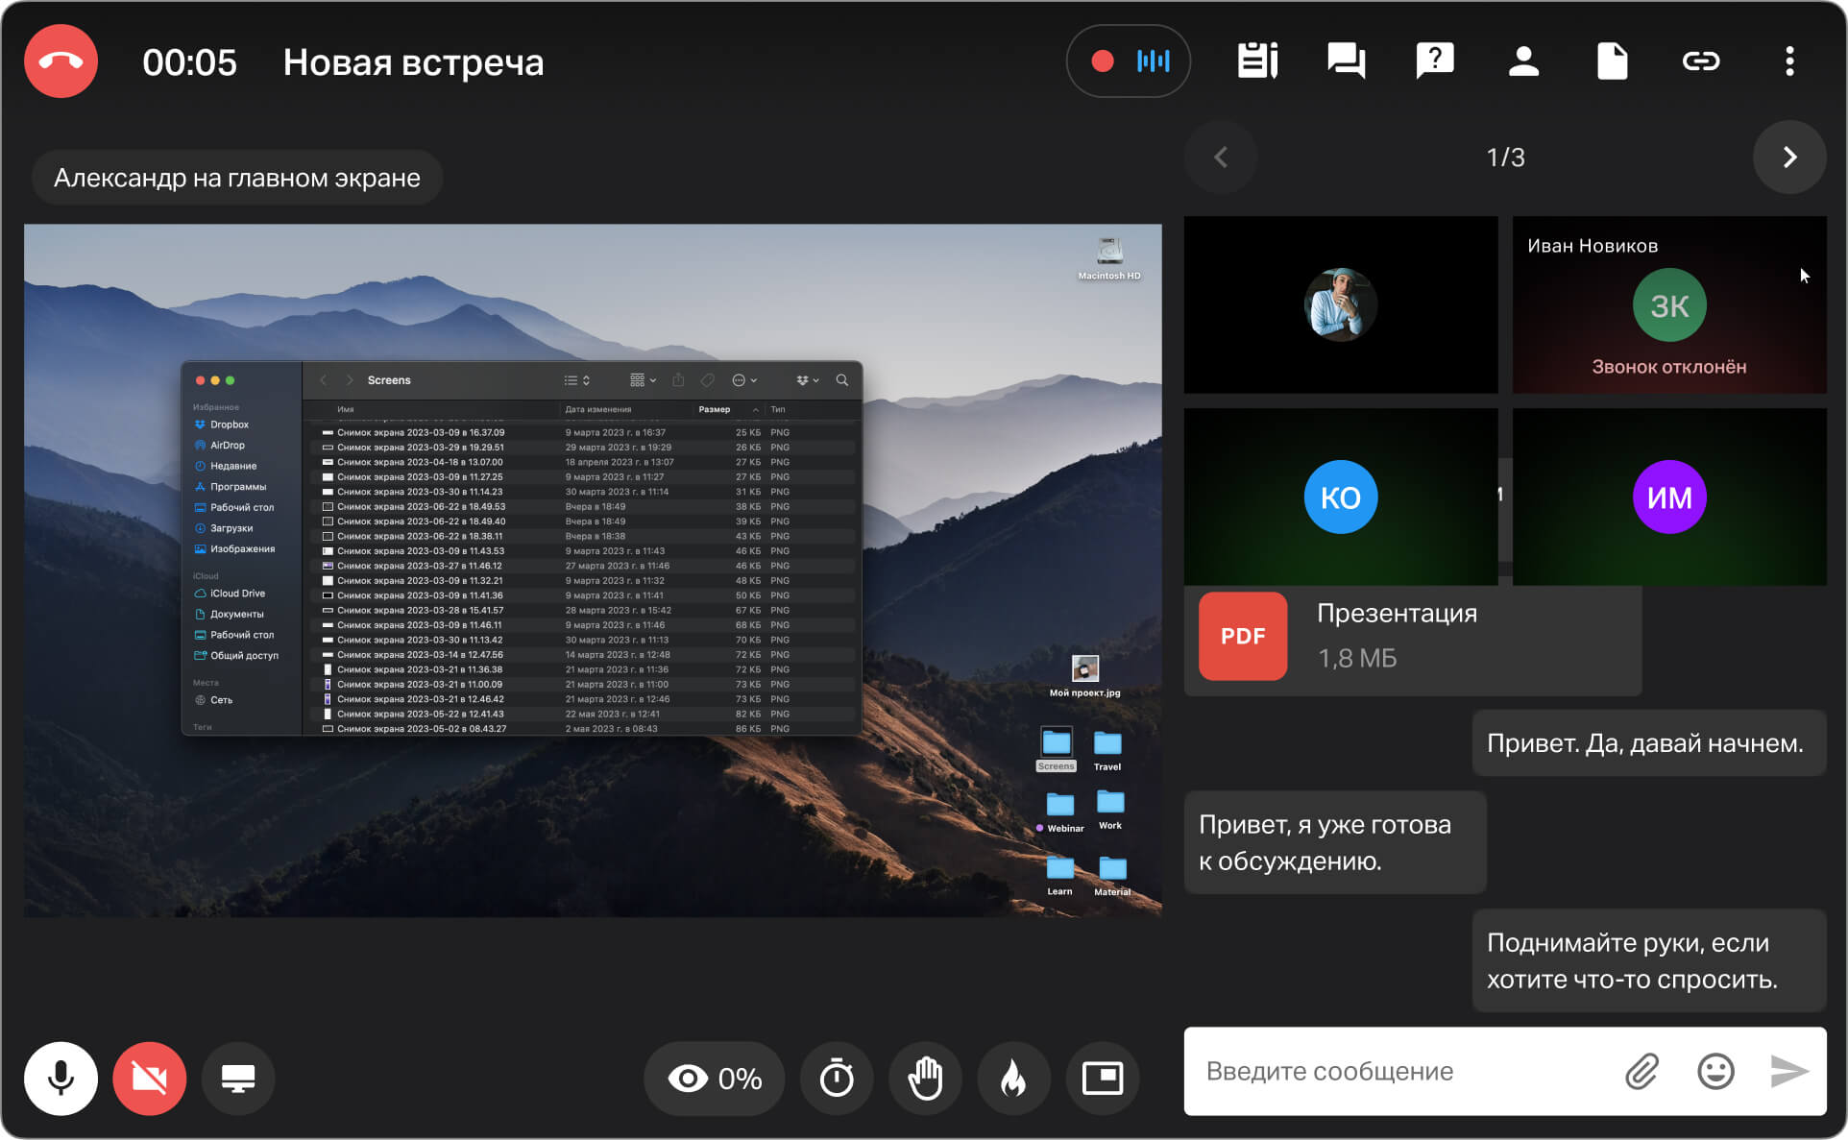Select Мой проект.jpg on desktop
1848x1140 pixels.
1085,675
